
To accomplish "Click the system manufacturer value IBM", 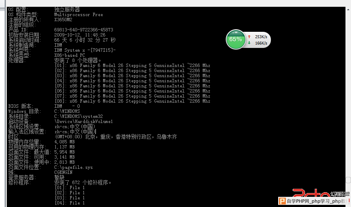I will [x=58, y=45].
